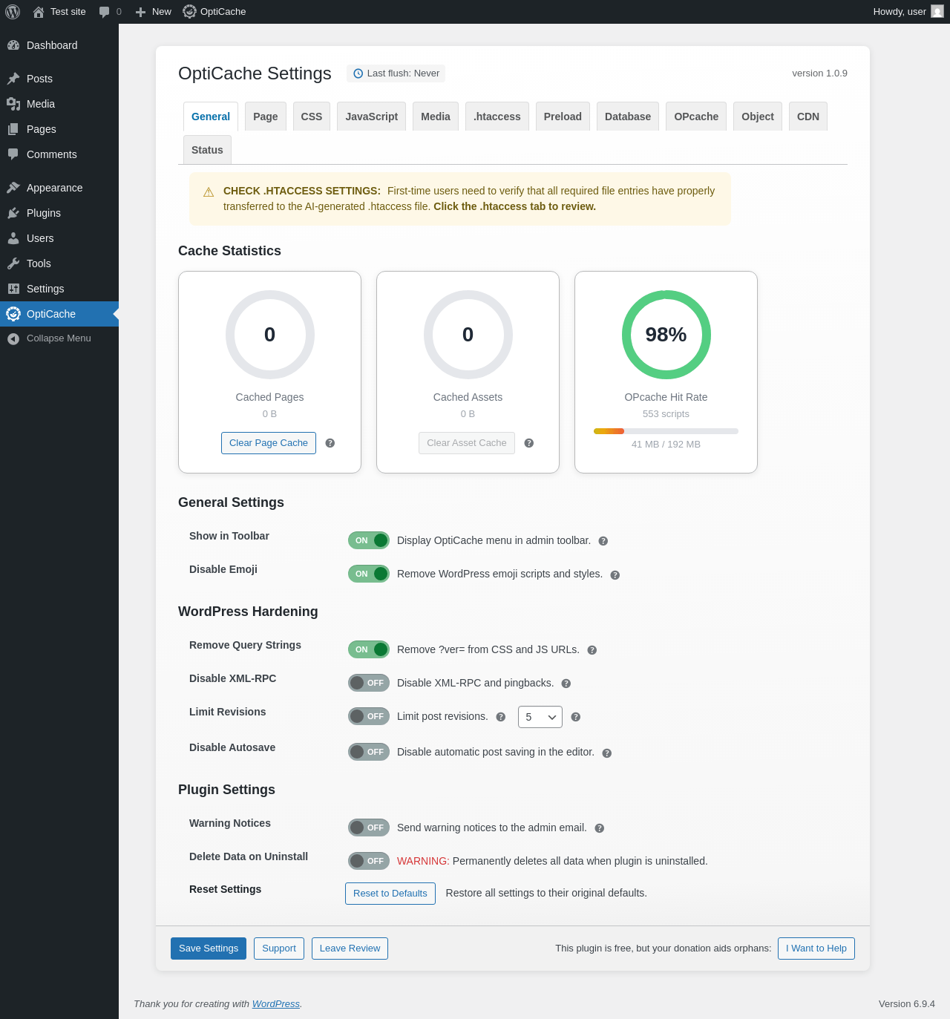Click help icon for Warning Notices

(x=600, y=828)
